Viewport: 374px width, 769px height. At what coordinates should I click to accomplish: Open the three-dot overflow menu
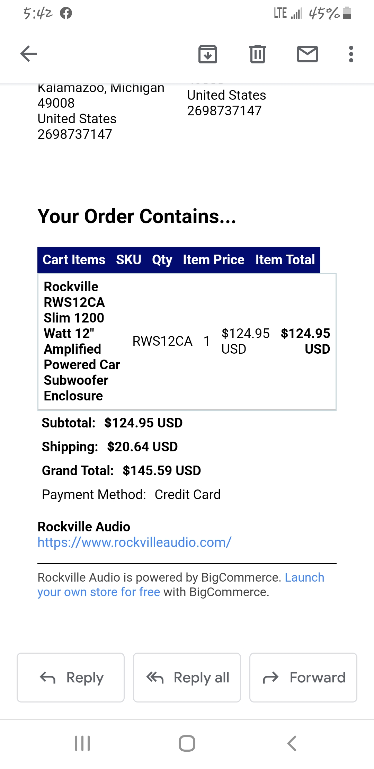[351, 54]
